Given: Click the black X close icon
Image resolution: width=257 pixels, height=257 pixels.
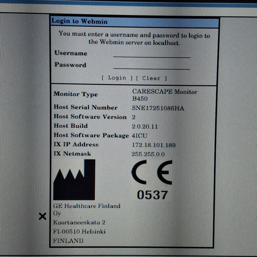Looking at the screenshot, I should click(43, 216).
